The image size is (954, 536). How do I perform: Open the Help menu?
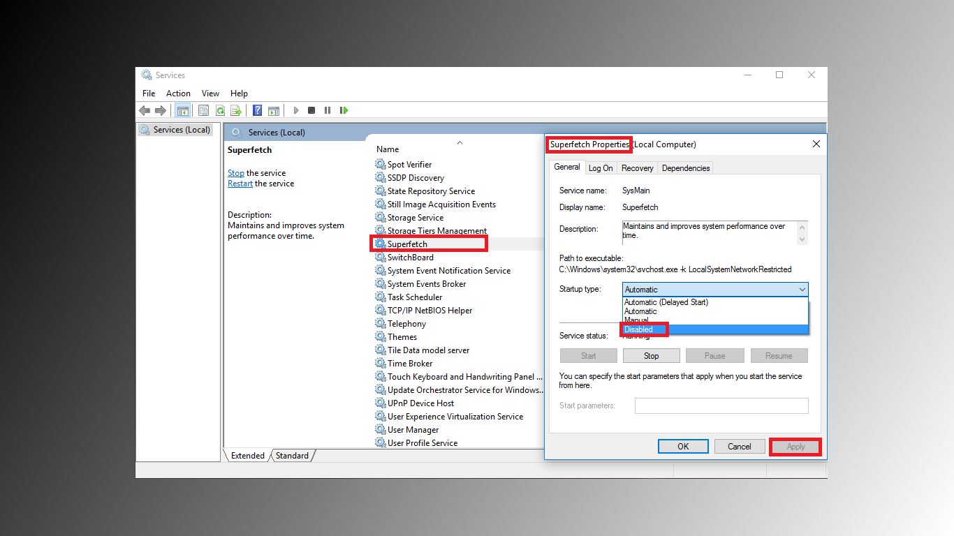coord(239,93)
